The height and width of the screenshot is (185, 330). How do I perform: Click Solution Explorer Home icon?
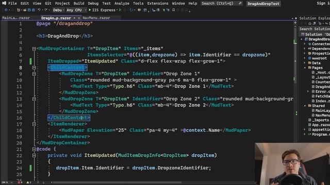[309, 24]
